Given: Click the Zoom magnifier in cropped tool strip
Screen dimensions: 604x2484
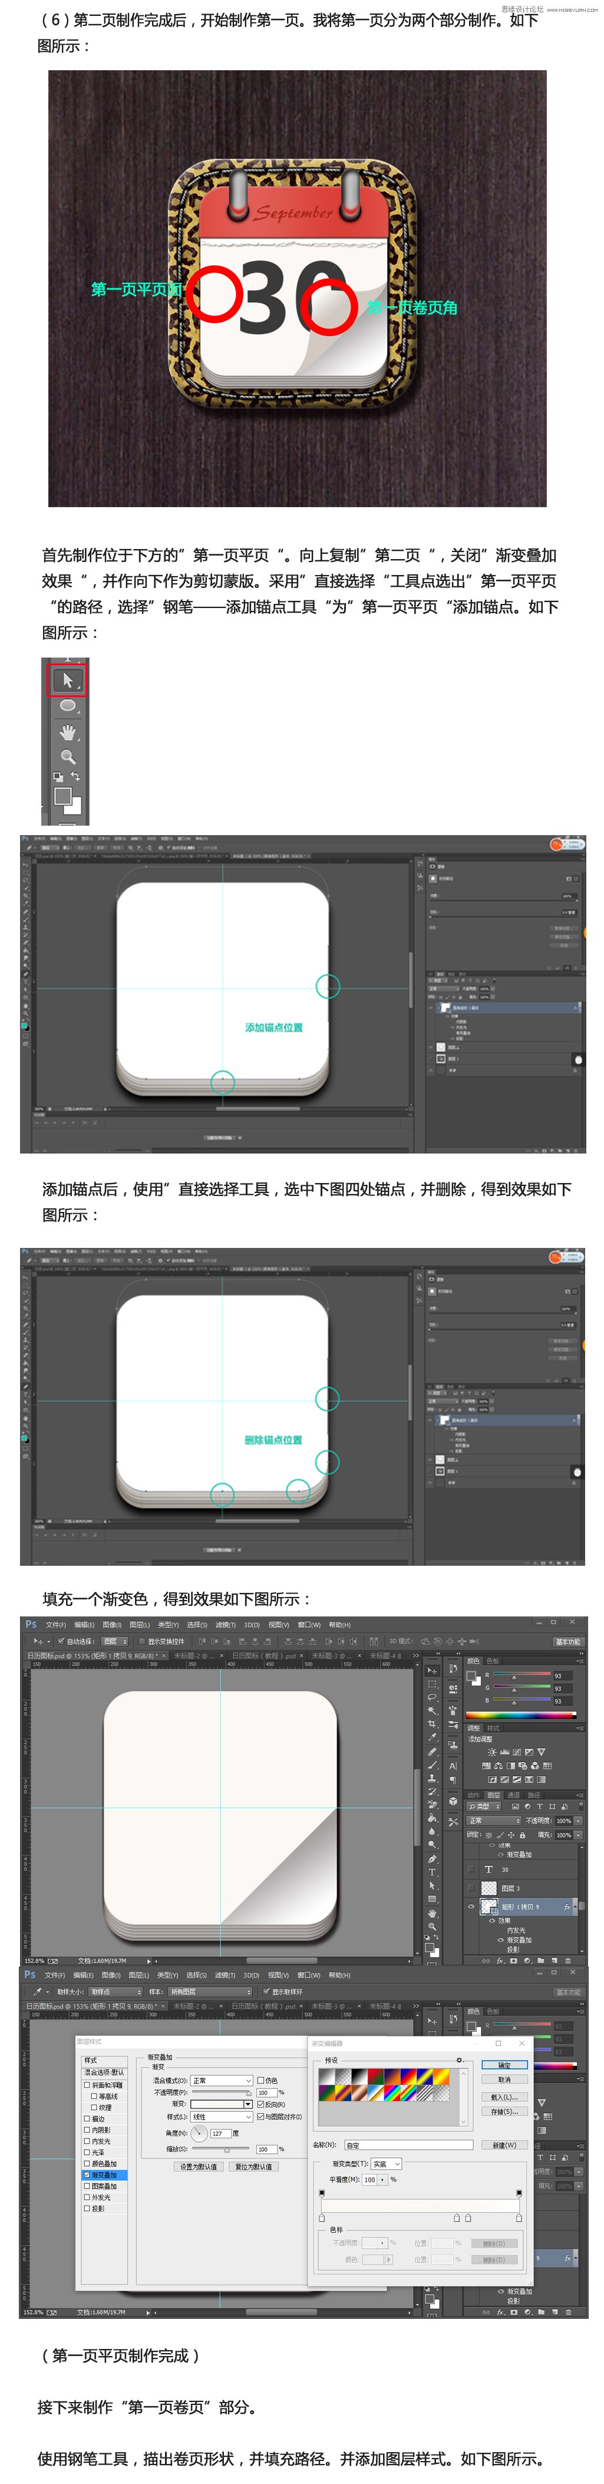Looking at the screenshot, I should [67, 757].
